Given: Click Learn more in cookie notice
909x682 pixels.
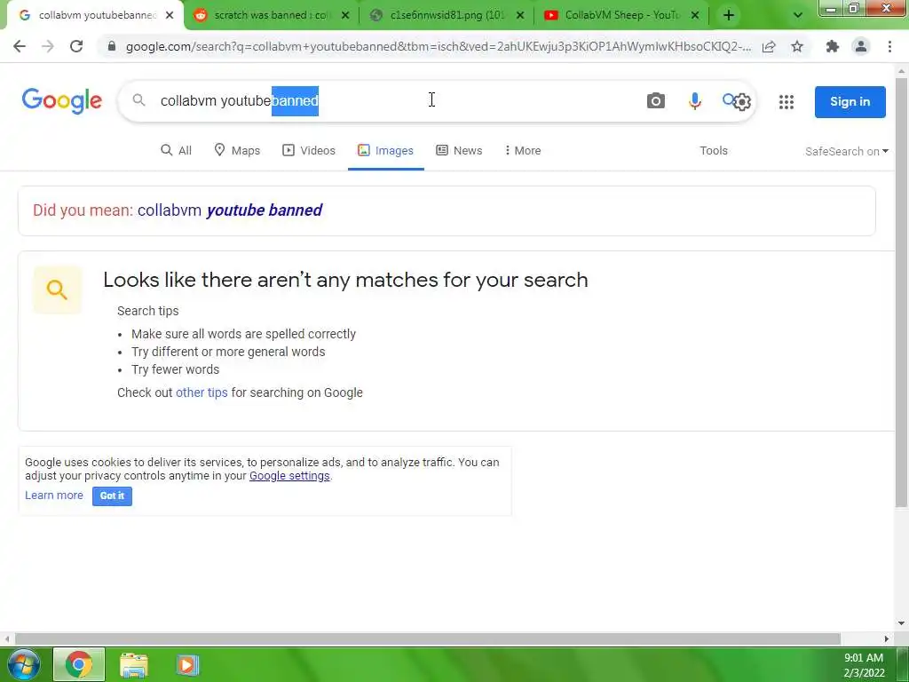Looking at the screenshot, I should click(x=54, y=496).
